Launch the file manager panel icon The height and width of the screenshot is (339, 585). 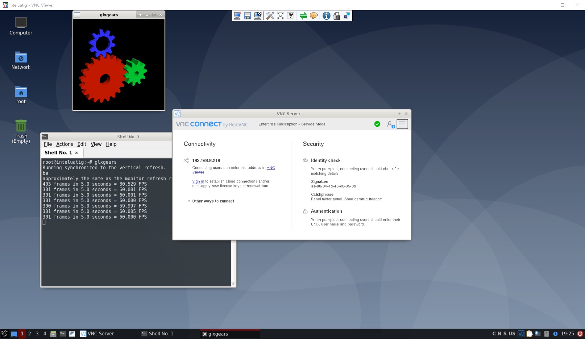53,334
